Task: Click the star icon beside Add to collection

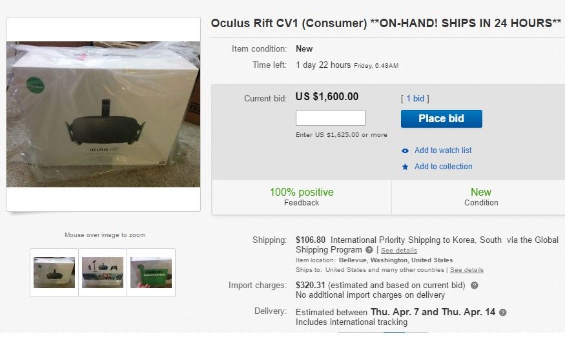Action: click(405, 167)
